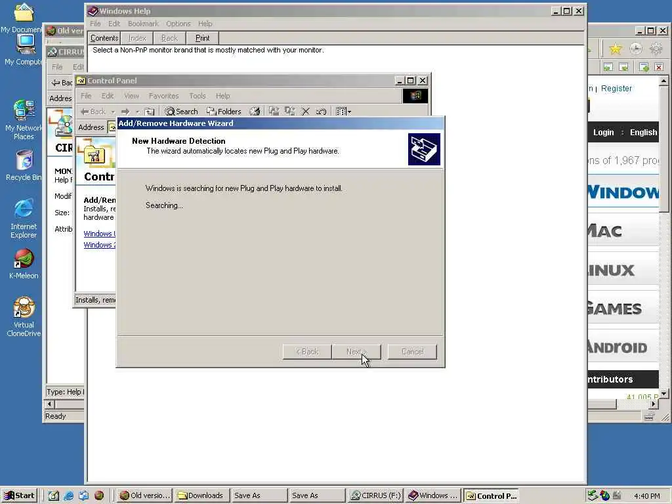Click Delete X icon in Control Panel toolbar

click(x=306, y=112)
